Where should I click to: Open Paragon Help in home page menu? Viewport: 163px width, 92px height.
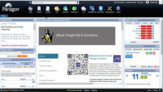45,61
